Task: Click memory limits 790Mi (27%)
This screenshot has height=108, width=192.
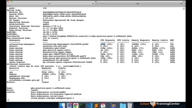Action: (x=65, y=74)
